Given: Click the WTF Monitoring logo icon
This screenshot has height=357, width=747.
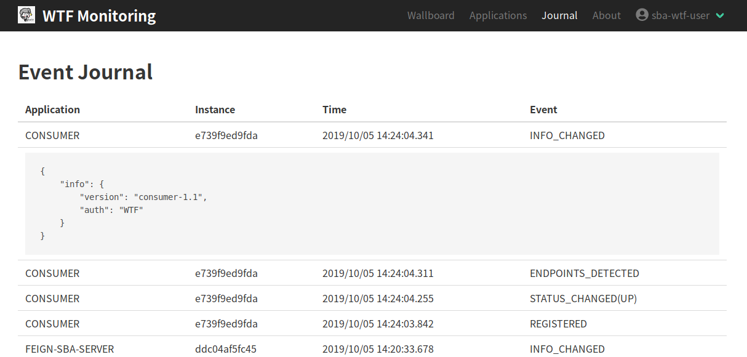Looking at the screenshot, I should point(26,15).
